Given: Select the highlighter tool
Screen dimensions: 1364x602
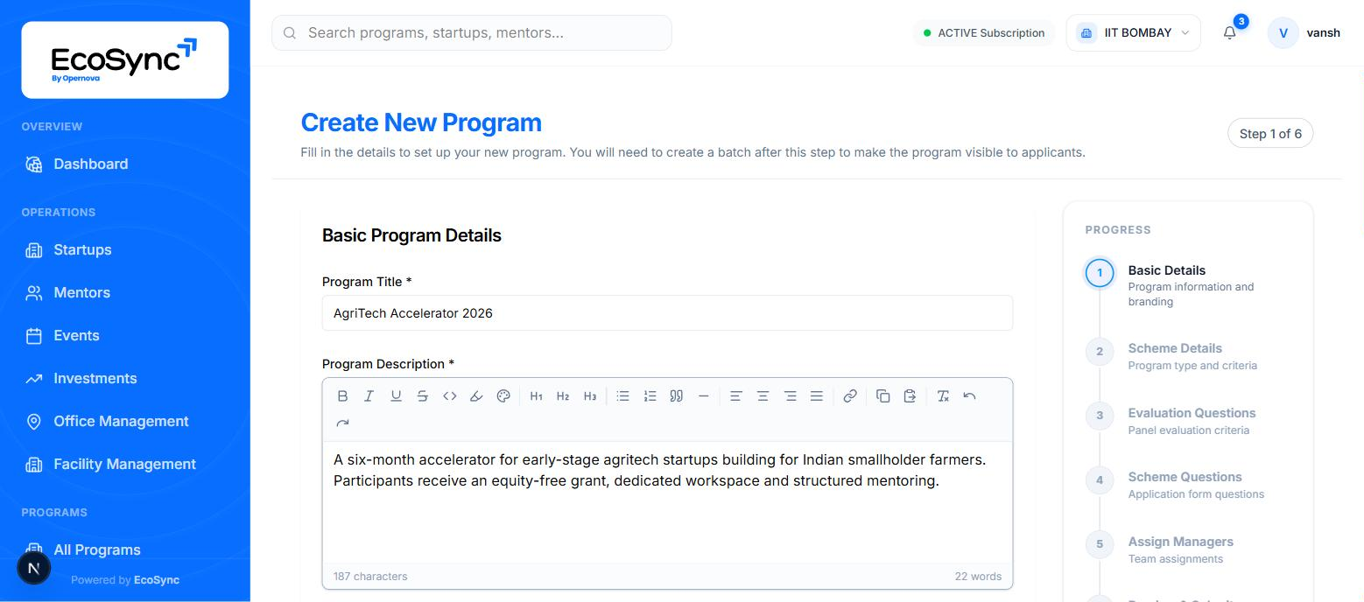Looking at the screenshot, I should (x=476, y=396).
